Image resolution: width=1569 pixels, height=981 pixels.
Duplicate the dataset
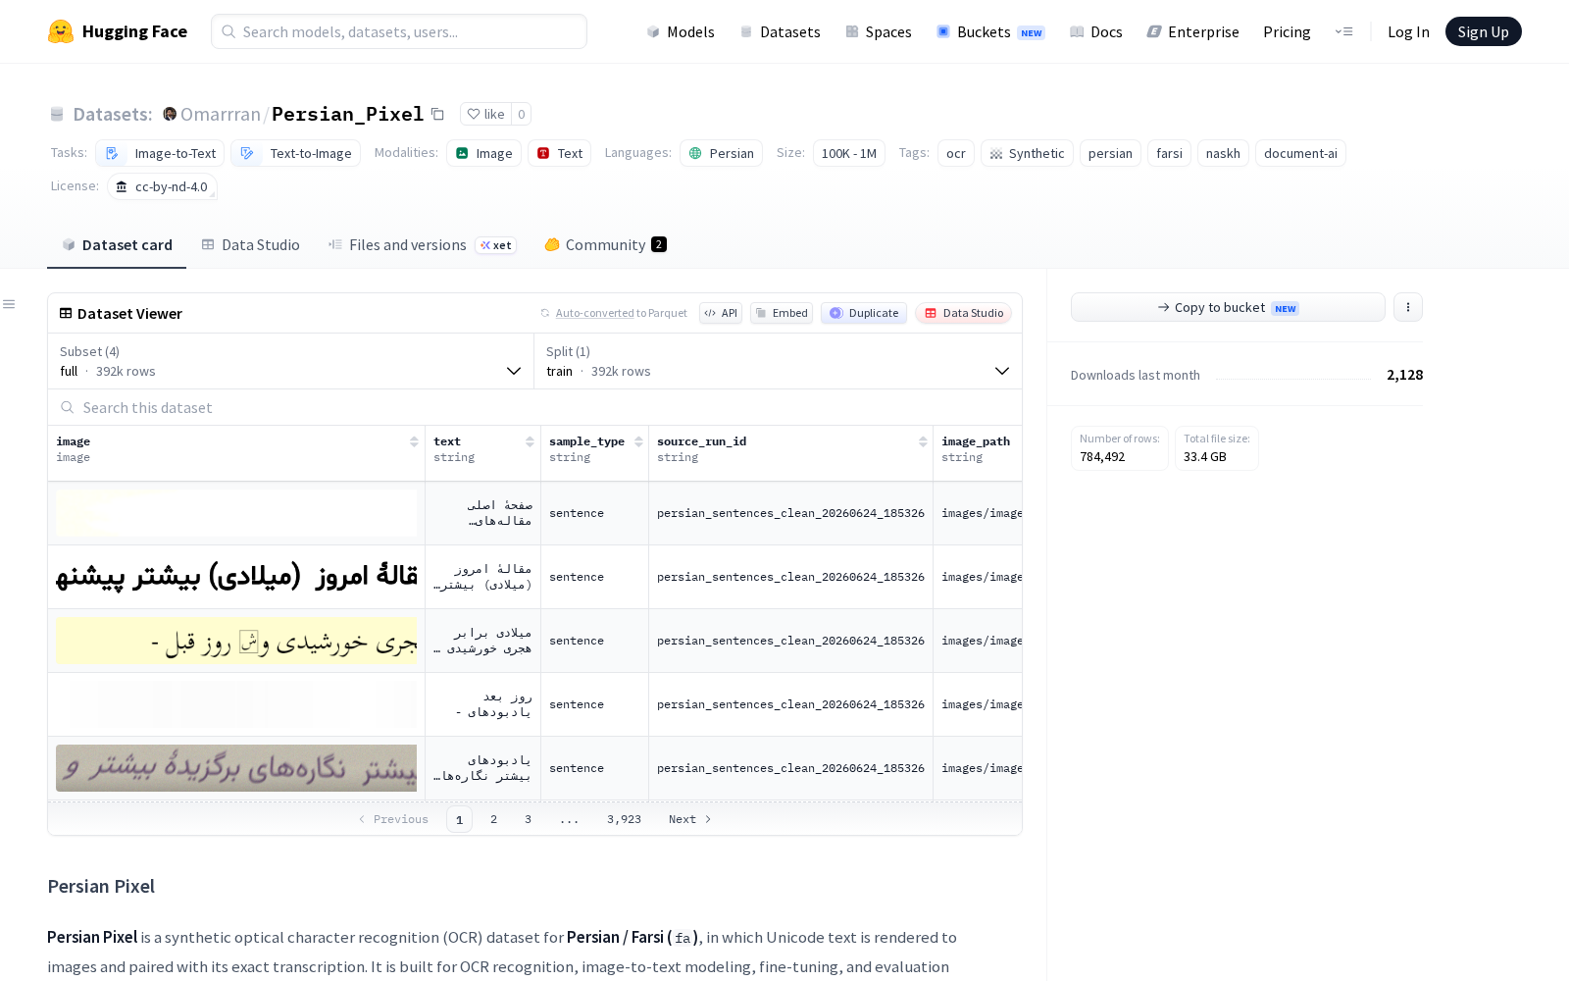tap(864, 313)
